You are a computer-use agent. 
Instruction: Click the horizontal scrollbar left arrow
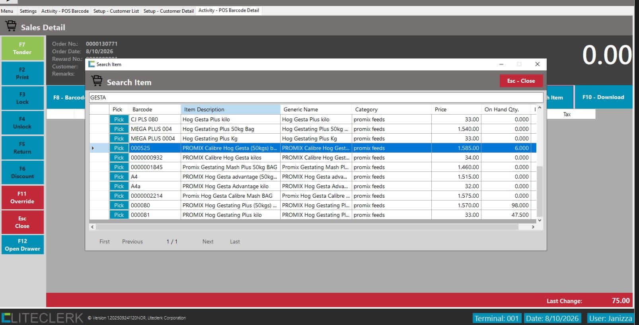pos(93,227)
